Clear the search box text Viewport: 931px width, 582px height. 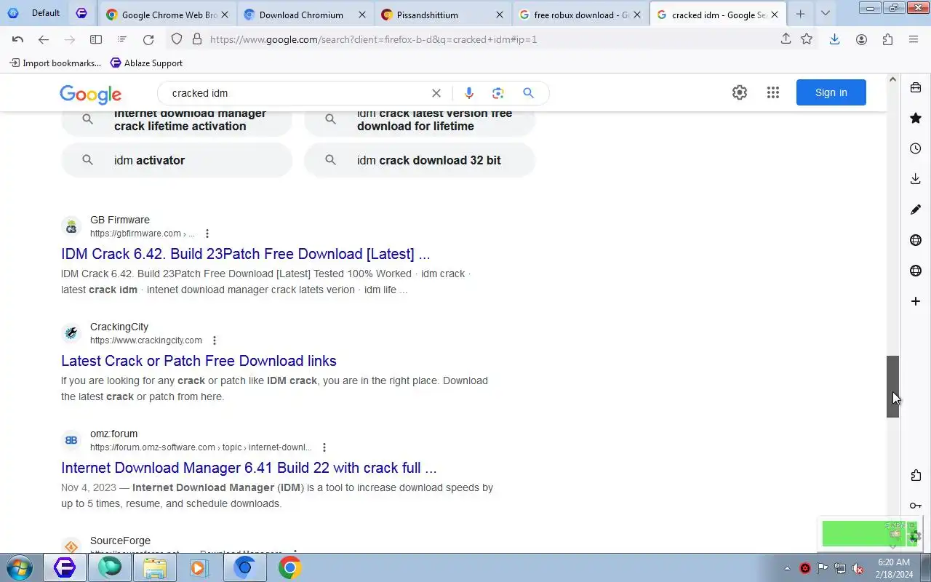(436, 93)
